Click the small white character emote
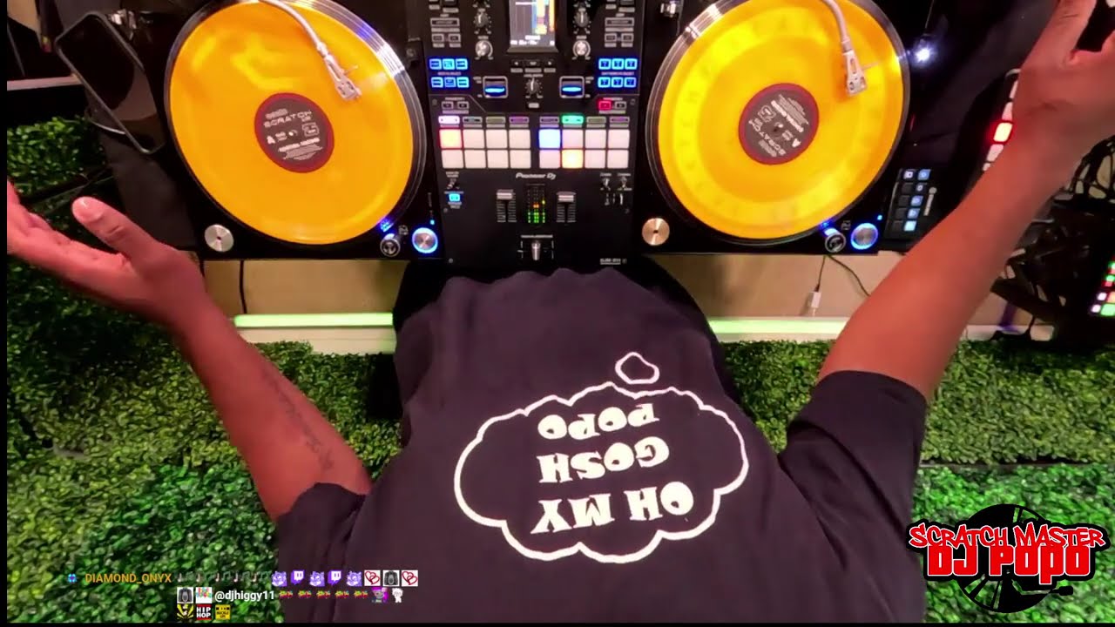The width and height of the screenshot is (1115, 627). tap(398, 596)
